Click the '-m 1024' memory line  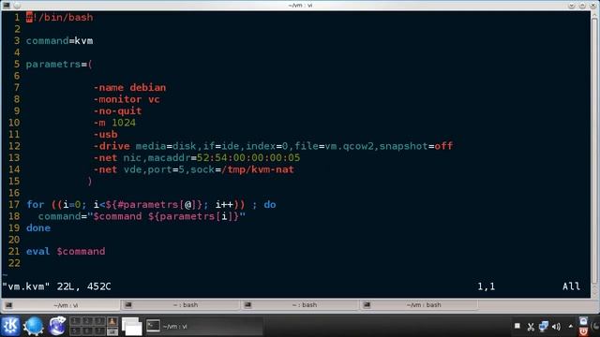(114, 123)
